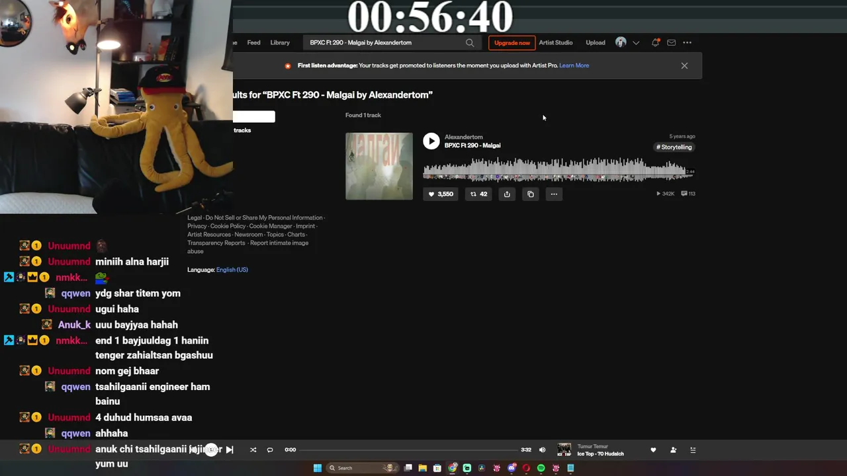The image size is (847, 476).
Task: Open the #Storytelling tag
Action: [674, 147]
